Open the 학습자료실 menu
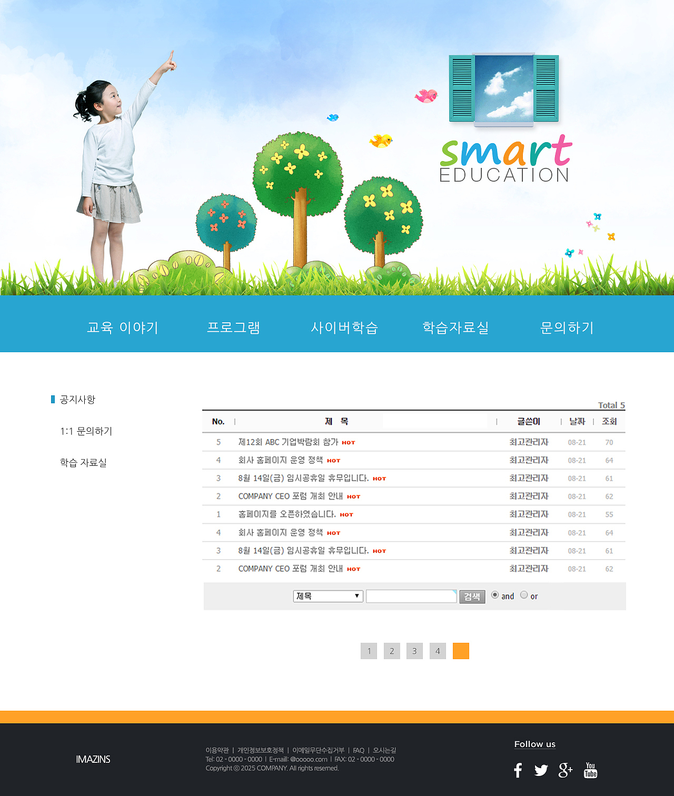 456,327
